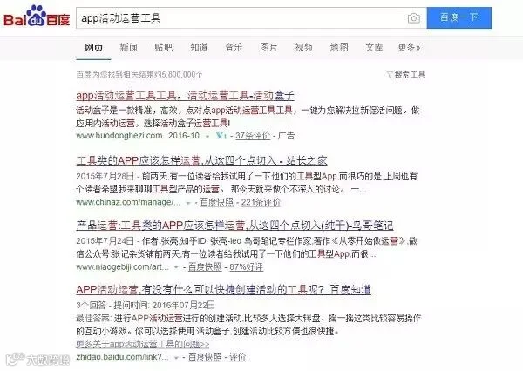Click the 221条评价 link
Image resolution: width=523 pixels, height=371 pixels.
(x=261, y=202)
